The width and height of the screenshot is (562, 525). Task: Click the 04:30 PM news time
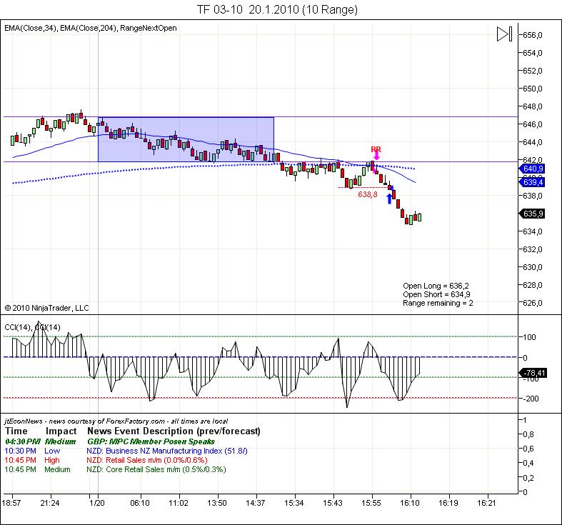(x=23, y=441)
